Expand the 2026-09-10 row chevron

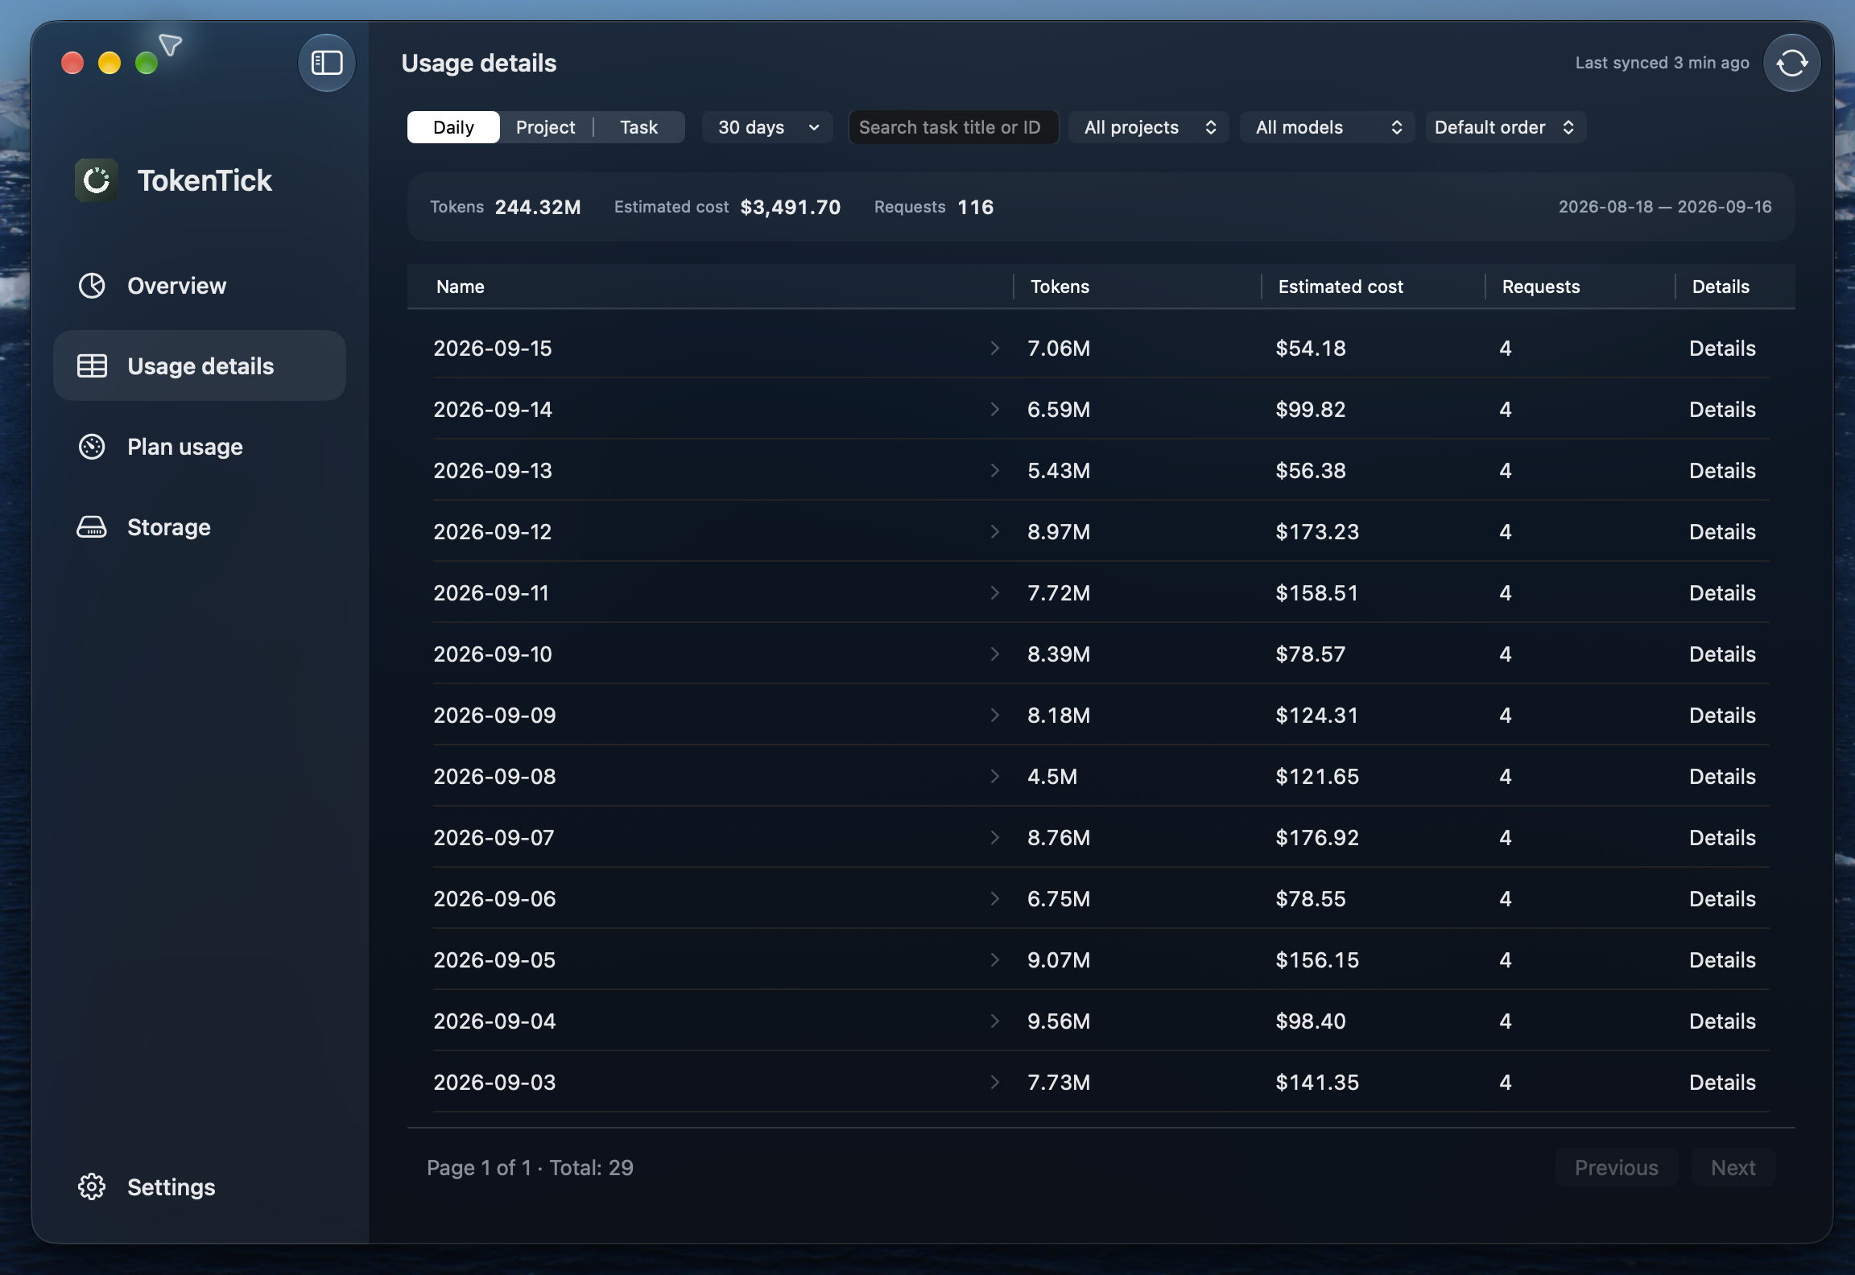coord(995,654)
